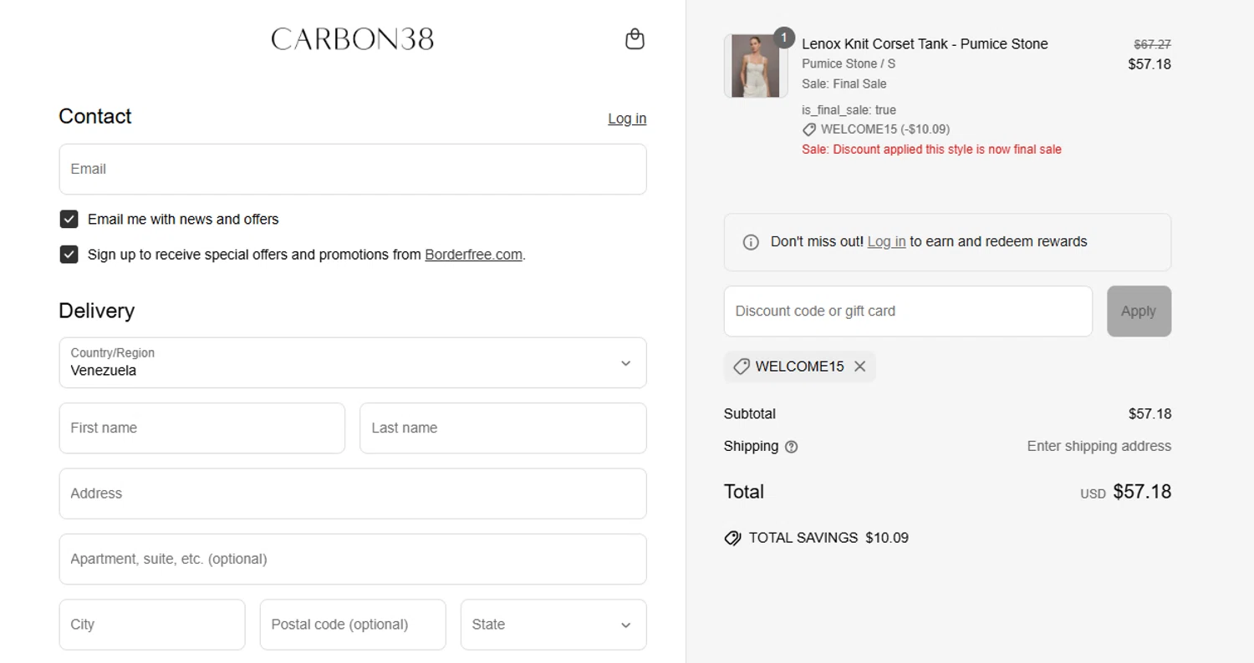Click the Subtotal amount $57.18

click(x=1149, y=414)
